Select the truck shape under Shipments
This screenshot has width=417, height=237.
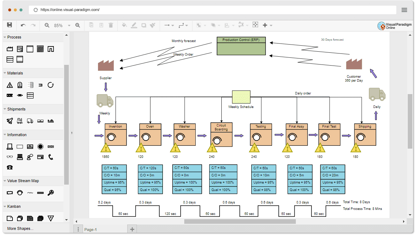[30, 121]
